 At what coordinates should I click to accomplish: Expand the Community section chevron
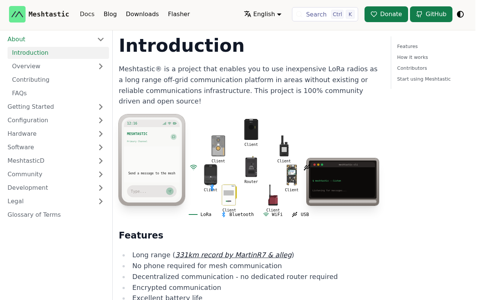pos(101,174)
